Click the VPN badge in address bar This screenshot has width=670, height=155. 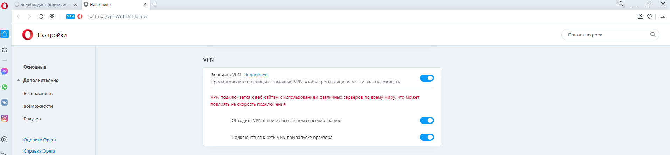point(70,16)
